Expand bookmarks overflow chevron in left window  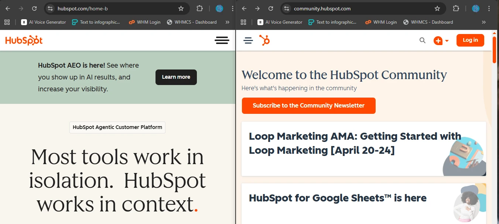pyautogui.click(x=227, y=22)
